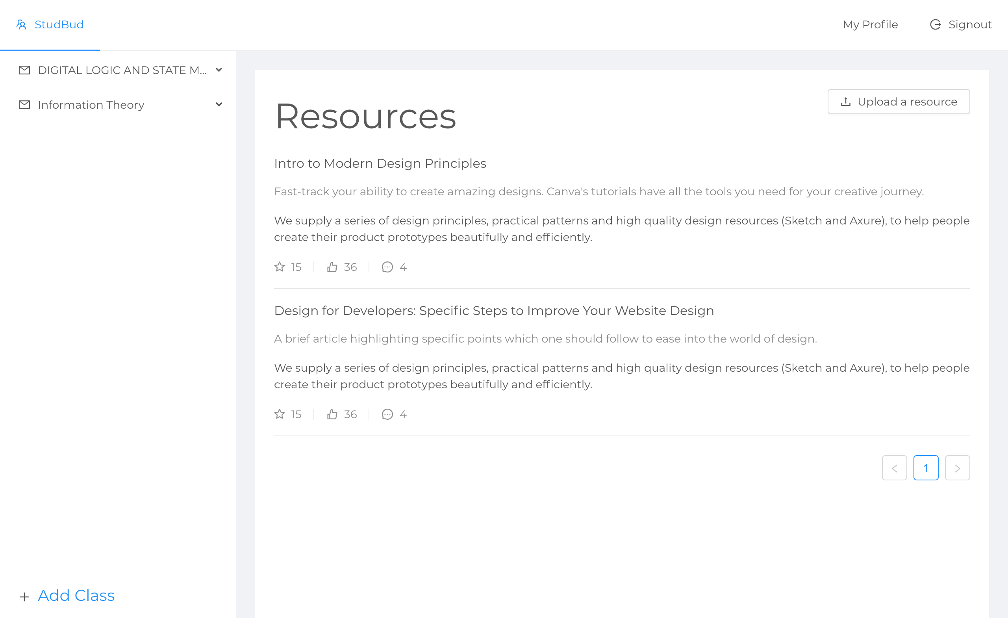Go to next page of resources
1008x630 pixels.
(x=957, y=468)
